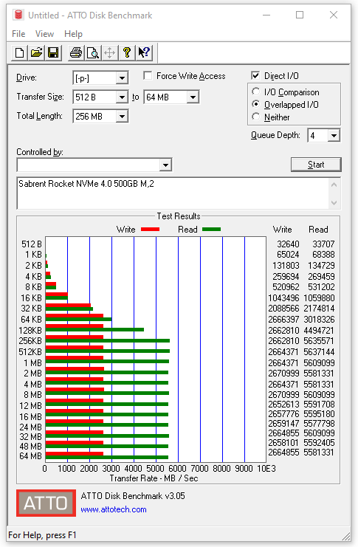
Task: Select the Neither radio button
Action: tap(255, 117)
